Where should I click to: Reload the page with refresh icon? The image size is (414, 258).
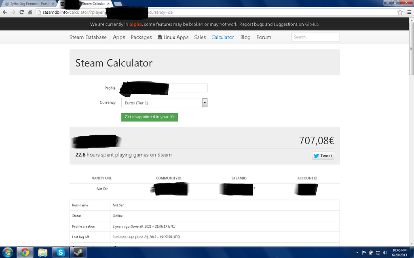pyautogui.click(x=21, y=12)
